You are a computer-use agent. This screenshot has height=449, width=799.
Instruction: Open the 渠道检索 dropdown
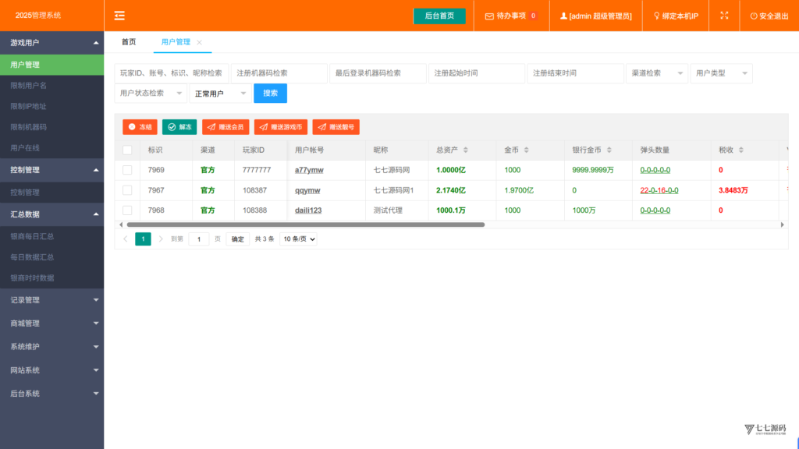coord(657,73)
